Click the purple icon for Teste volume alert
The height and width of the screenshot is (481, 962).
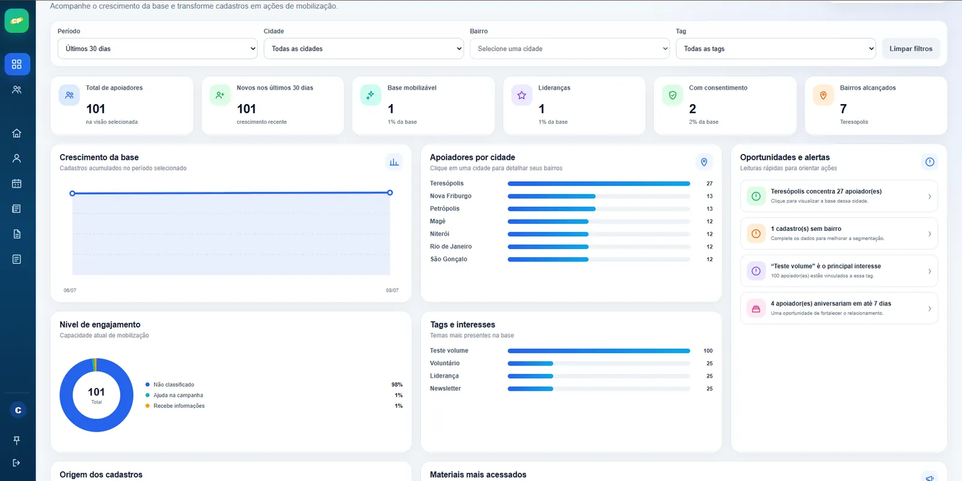[x=756, y=271]
